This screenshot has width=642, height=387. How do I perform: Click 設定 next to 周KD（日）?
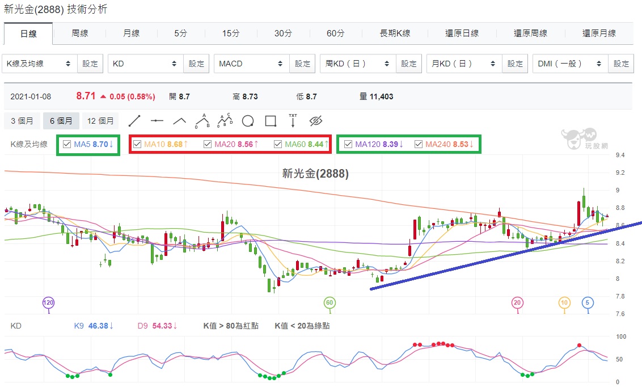click(x=408, y=64)
